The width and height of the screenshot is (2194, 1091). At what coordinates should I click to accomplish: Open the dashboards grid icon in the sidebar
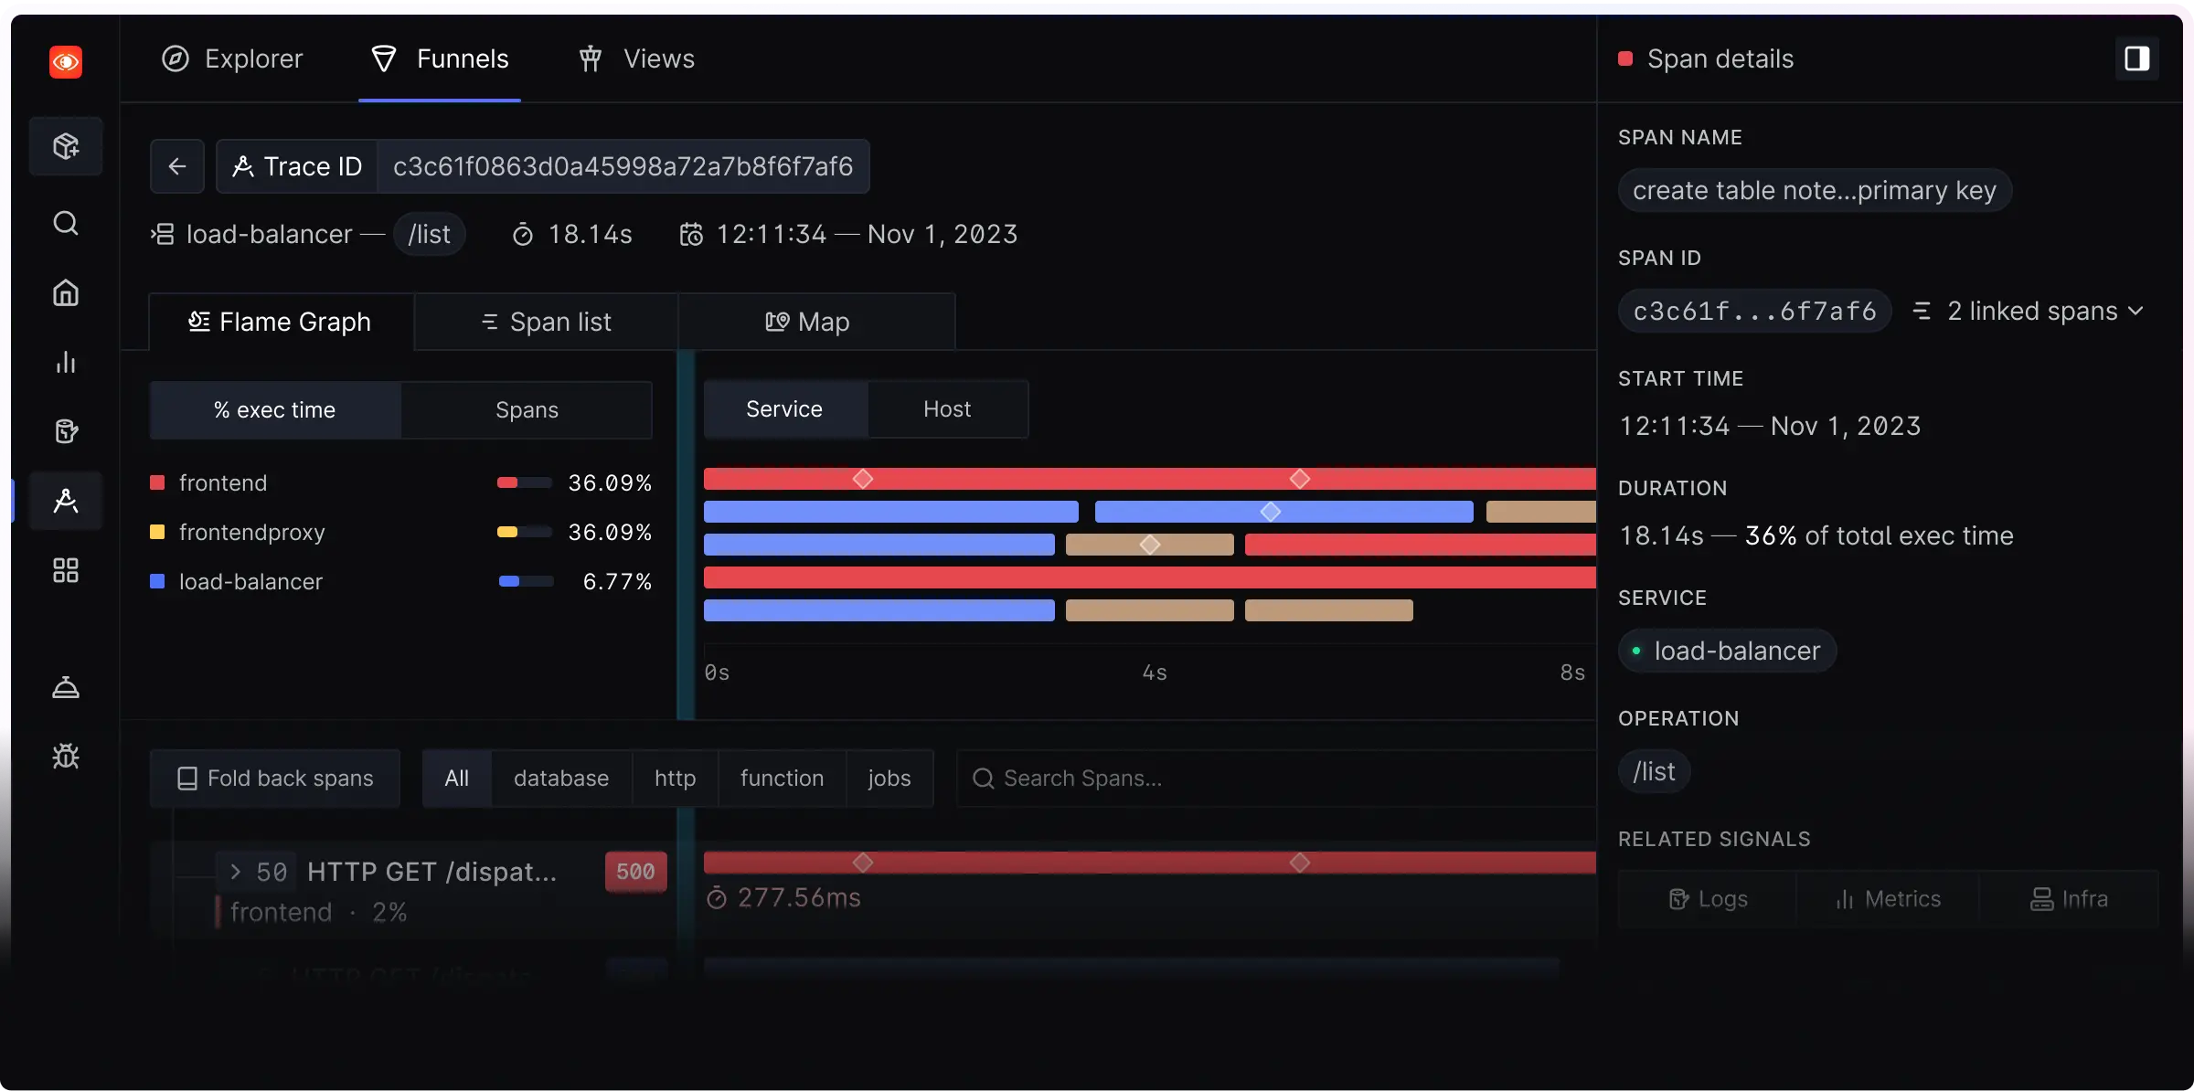coord(66,571)
